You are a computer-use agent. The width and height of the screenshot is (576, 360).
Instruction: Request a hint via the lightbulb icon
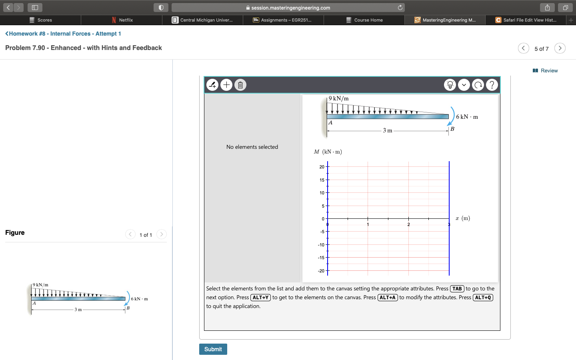point(450,85)
